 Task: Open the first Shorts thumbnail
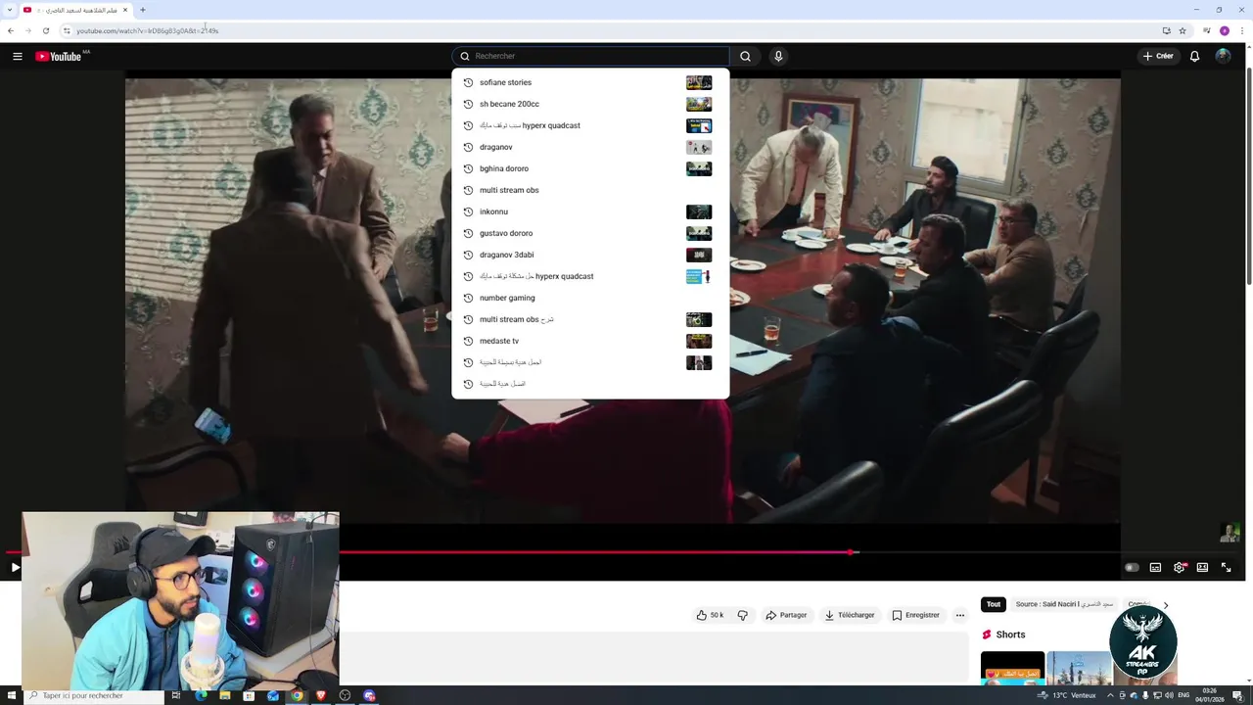[1012, 668]
